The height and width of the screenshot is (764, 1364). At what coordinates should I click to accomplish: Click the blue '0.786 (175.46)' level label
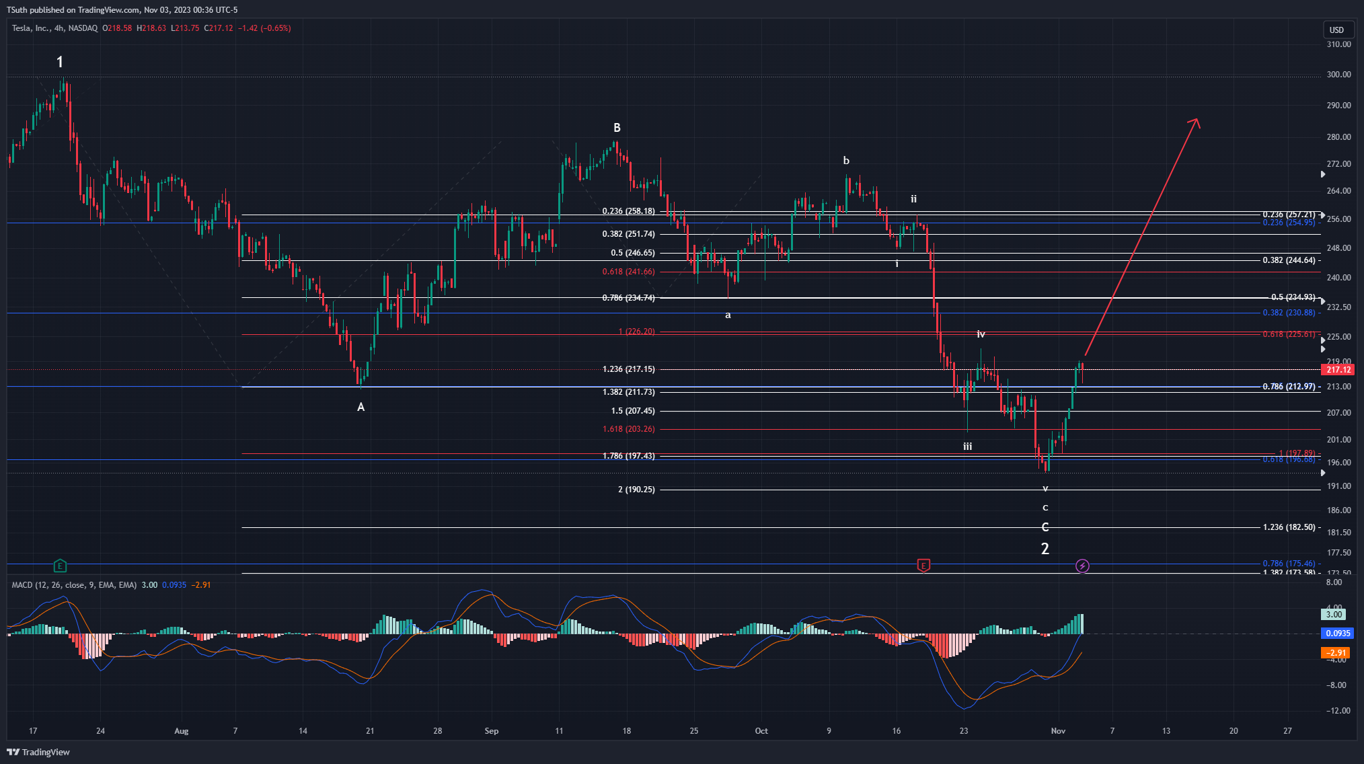coord(1289,564)
